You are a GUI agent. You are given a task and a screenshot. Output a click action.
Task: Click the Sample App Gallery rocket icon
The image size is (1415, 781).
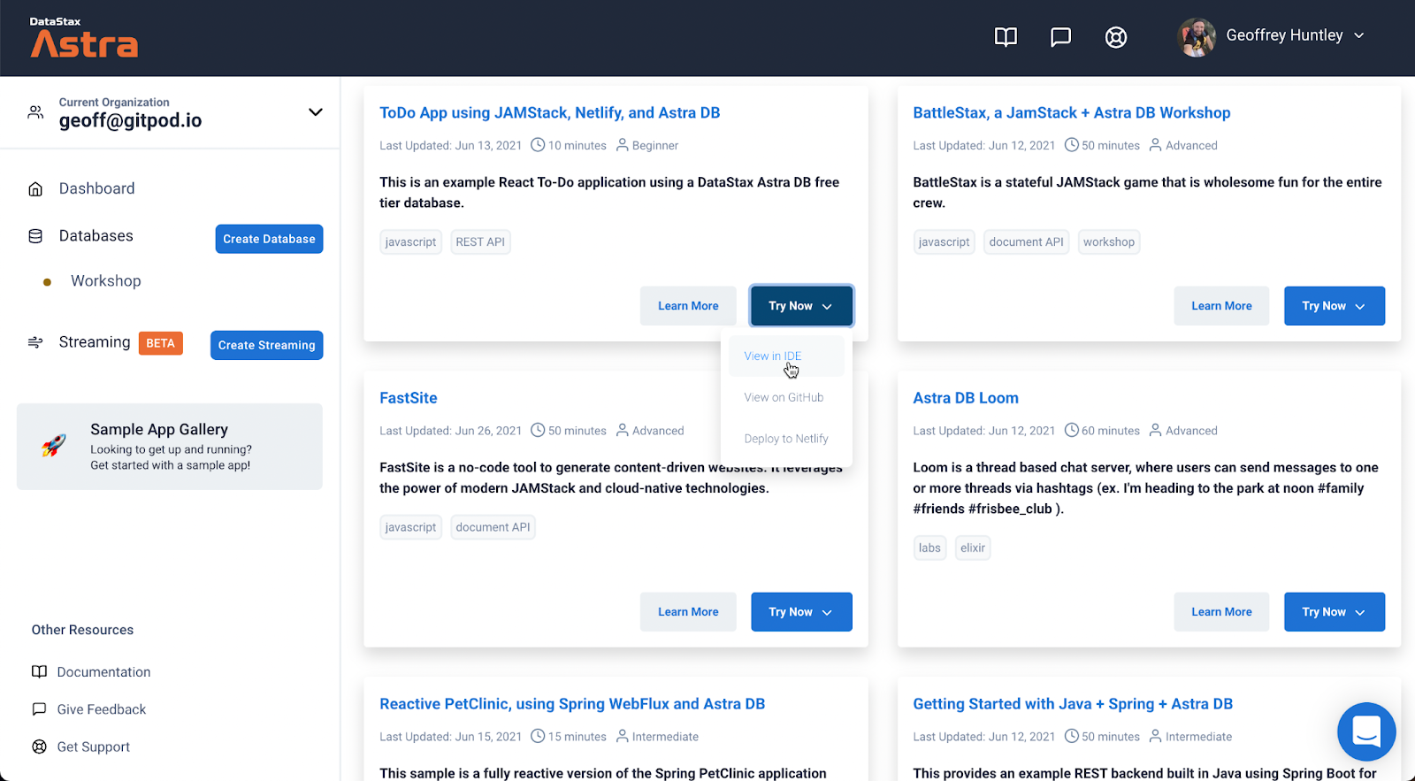click(54, 446)
